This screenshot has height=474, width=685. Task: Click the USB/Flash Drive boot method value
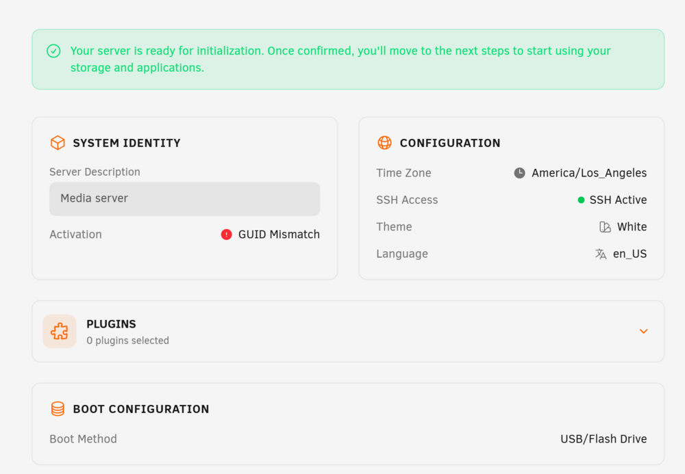tap(603, 438)
